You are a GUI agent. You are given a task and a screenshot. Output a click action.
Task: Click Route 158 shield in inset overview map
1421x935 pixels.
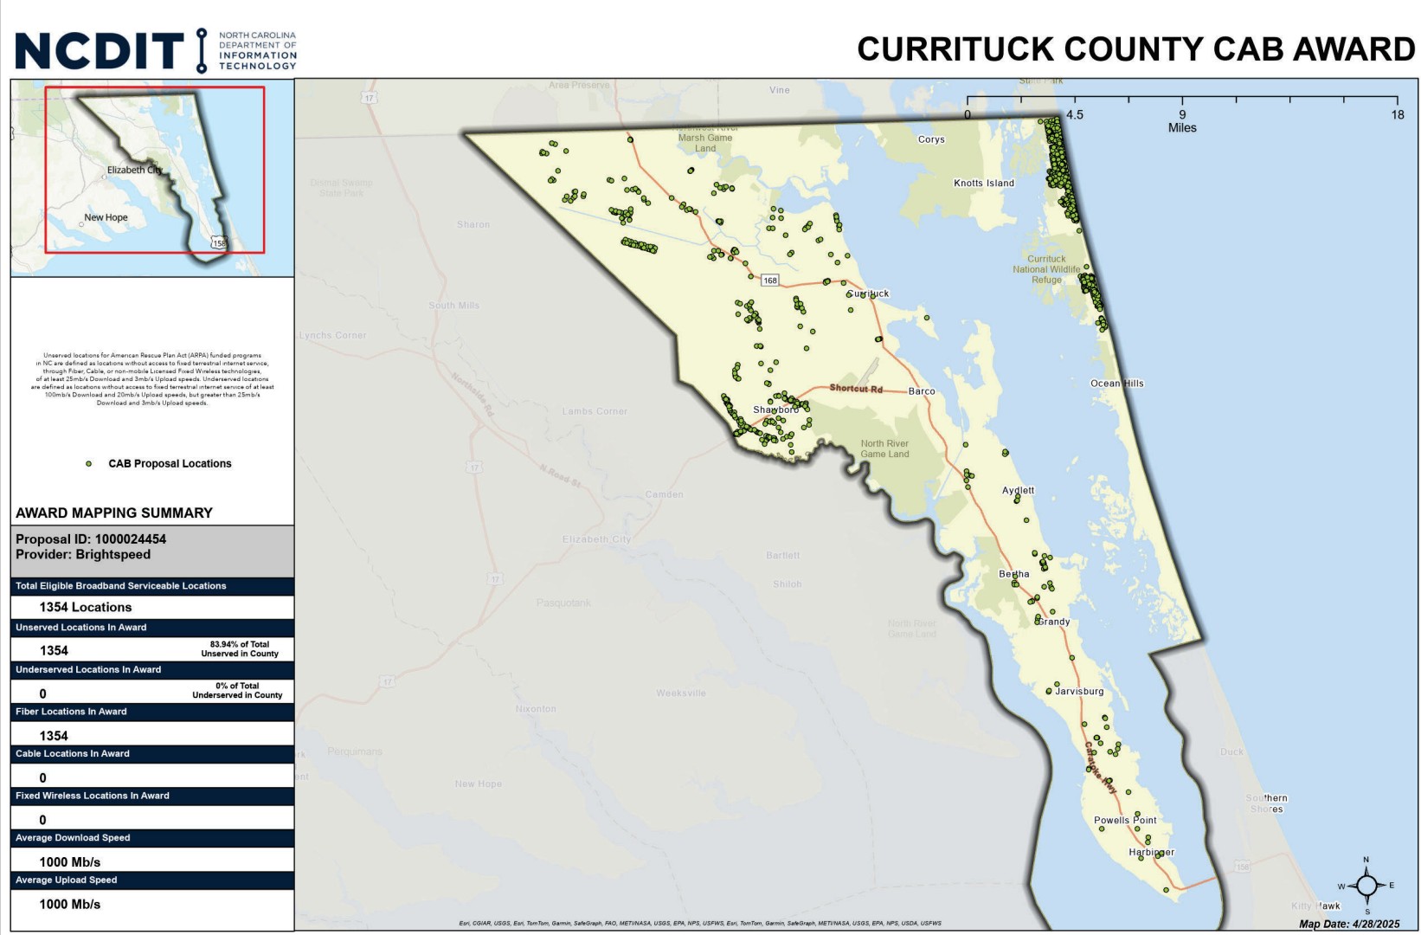[x=219, y=243]
